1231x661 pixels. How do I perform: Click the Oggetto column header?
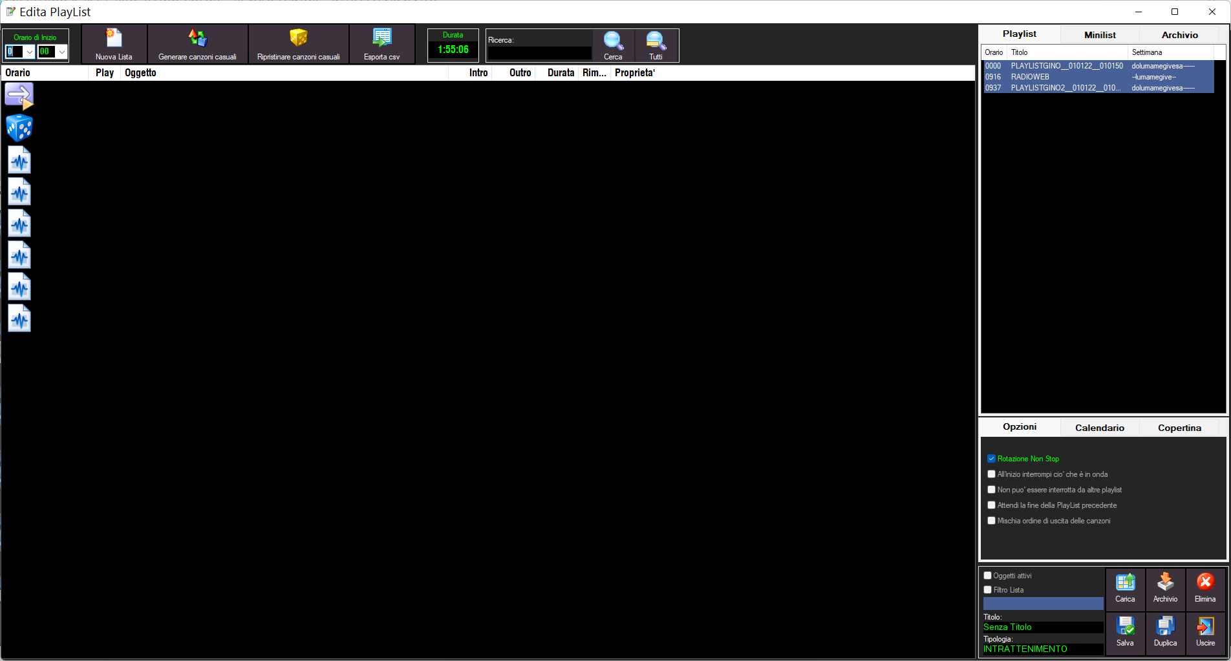click(x=284, y=73)
